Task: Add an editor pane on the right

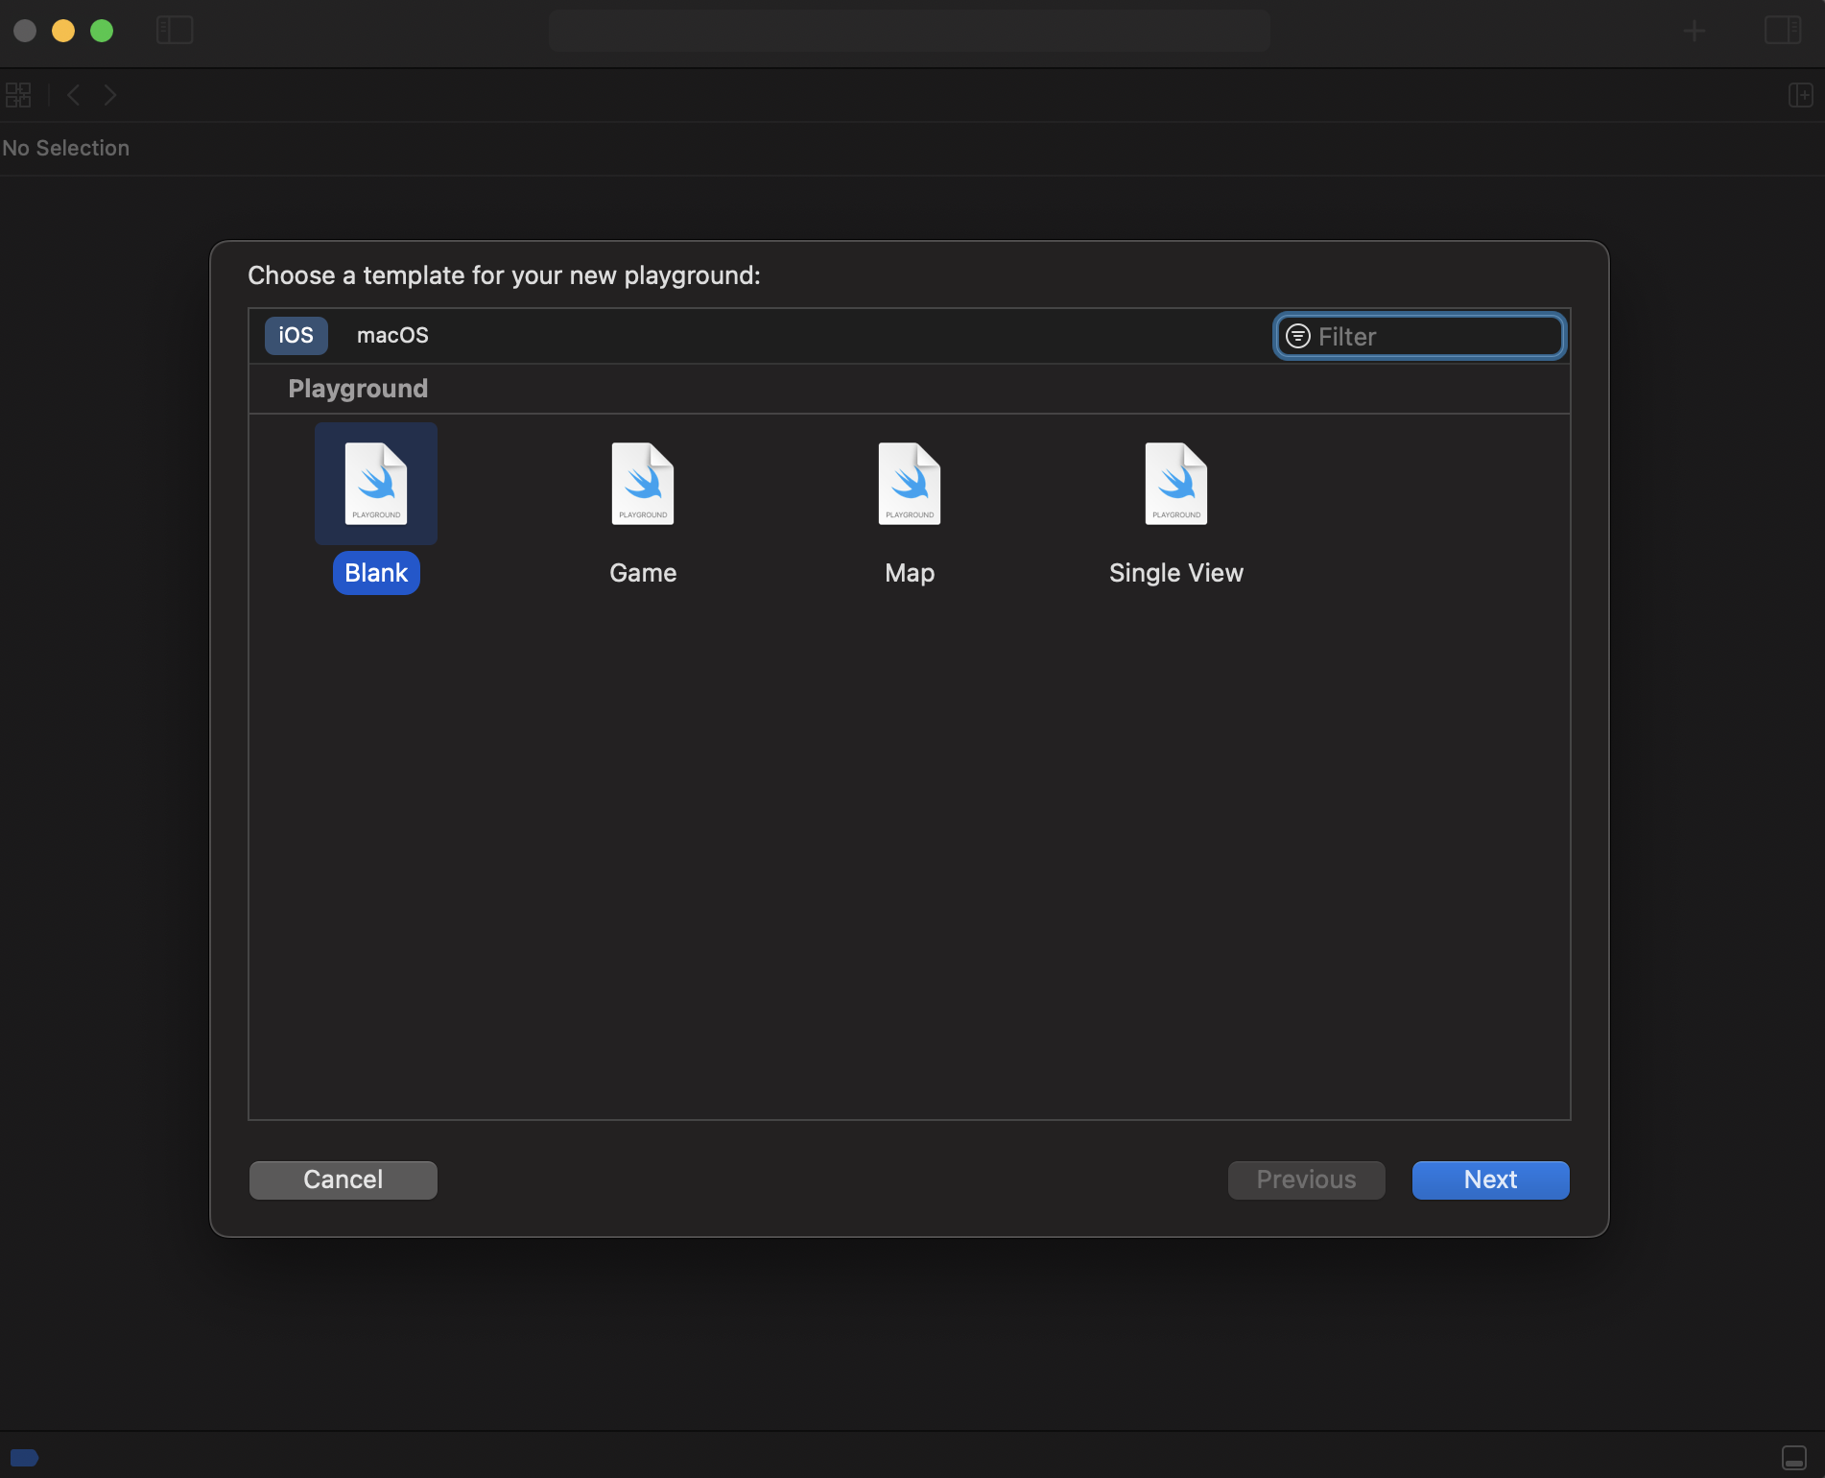Action: click(x=1800, y=95)
